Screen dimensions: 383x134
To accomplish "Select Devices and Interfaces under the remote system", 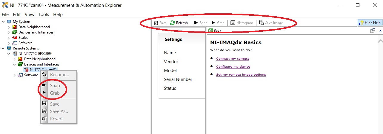I will click(x=41, y=64).
